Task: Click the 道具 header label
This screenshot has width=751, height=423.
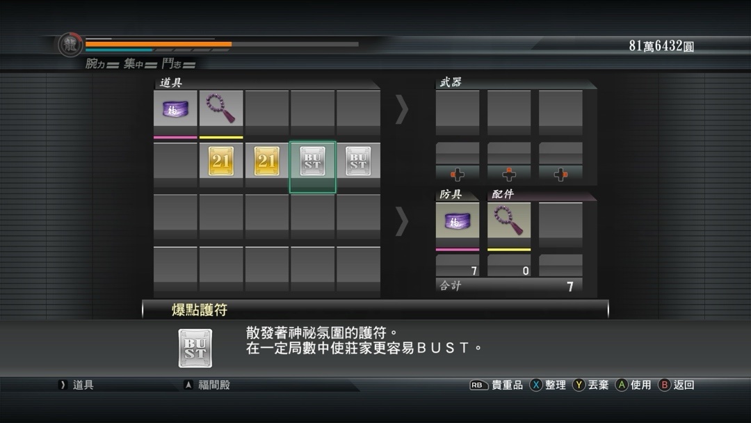Action: (171, 82)
